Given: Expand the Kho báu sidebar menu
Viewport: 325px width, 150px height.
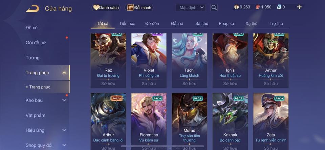Looking at the screenshot, I should [64, 100].
